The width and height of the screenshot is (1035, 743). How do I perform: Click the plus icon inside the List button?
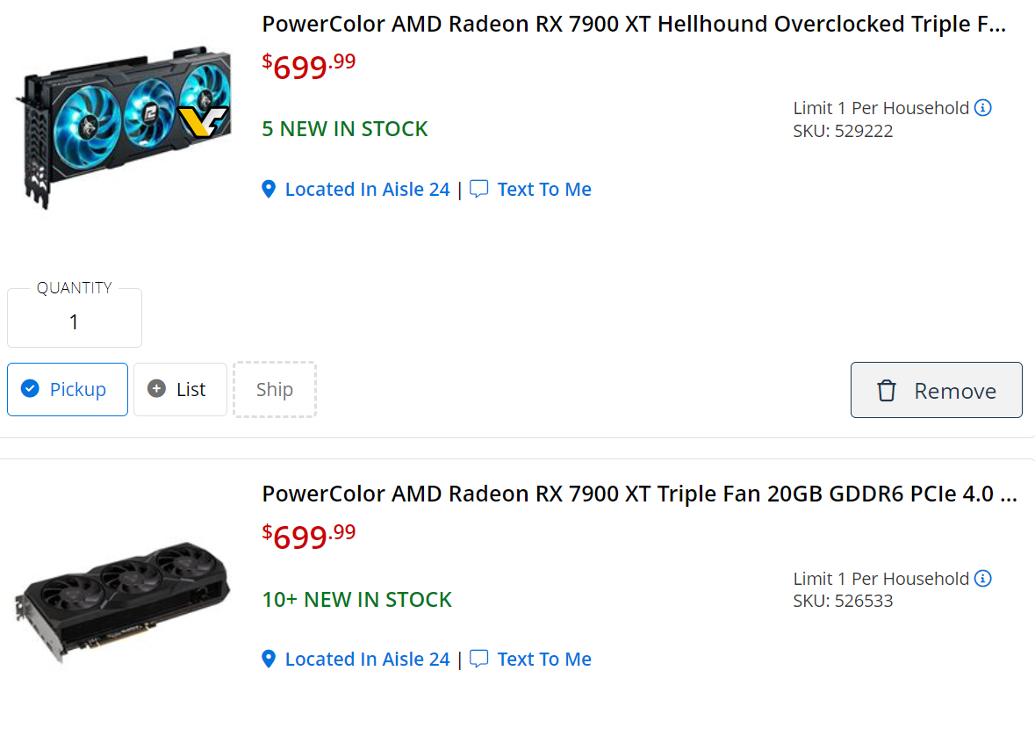(156, 389)
